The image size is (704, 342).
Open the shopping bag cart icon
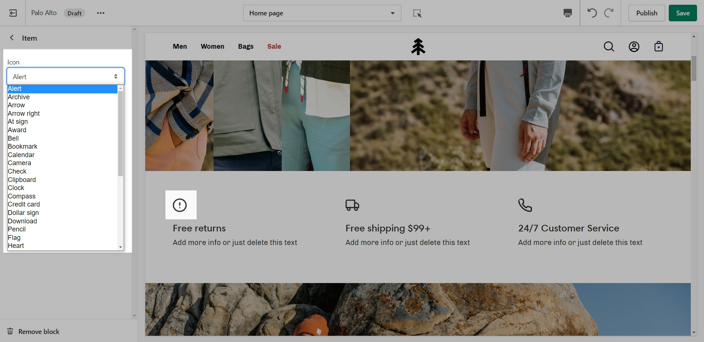click(x=659, y=47)
